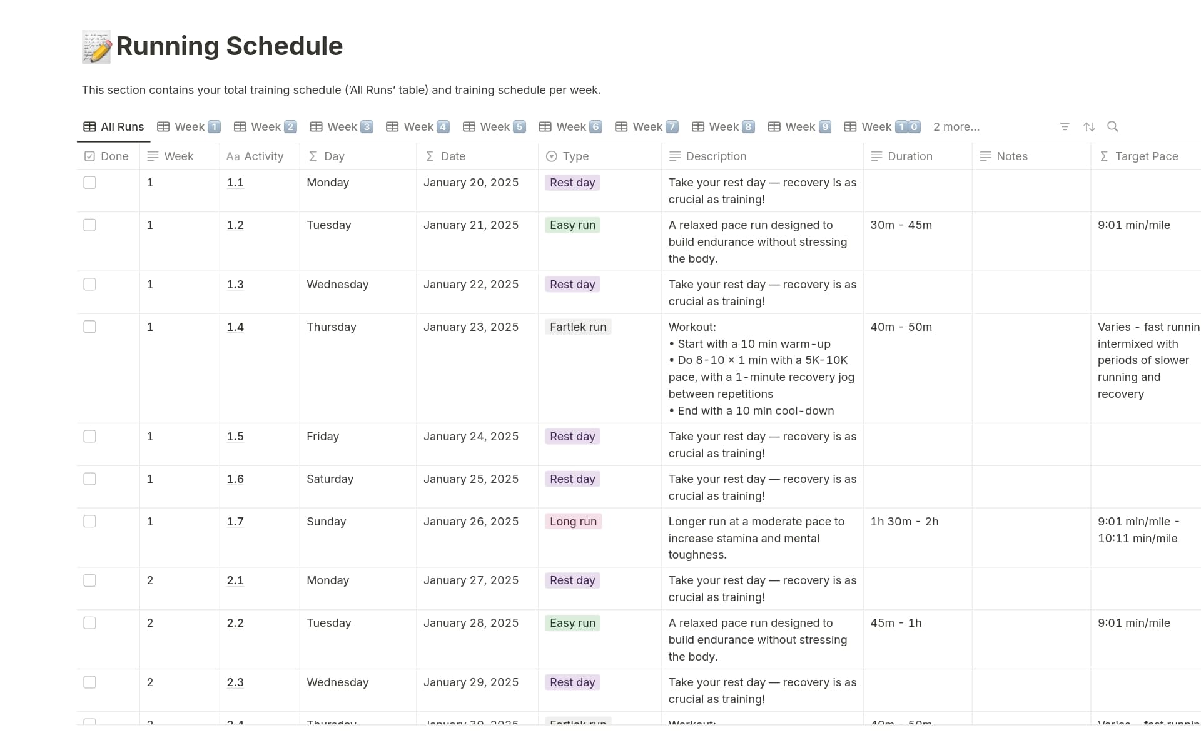Check Done for activity 1.5
The height and width of the screenshot is (750, 1201).
89,437
